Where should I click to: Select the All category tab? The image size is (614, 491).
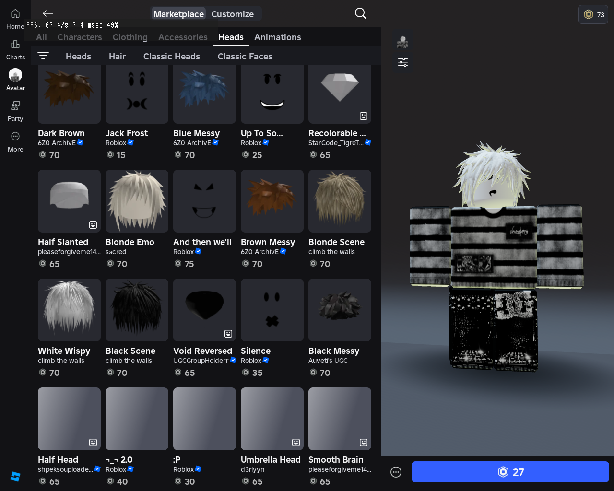pyautogui.click(x=41, y=37)
